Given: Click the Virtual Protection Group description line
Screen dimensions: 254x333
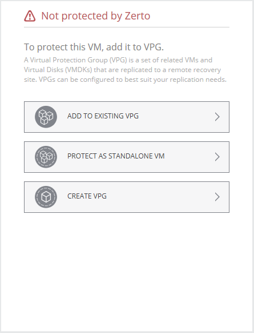Looking at the screenshot, I should (118, 60).
